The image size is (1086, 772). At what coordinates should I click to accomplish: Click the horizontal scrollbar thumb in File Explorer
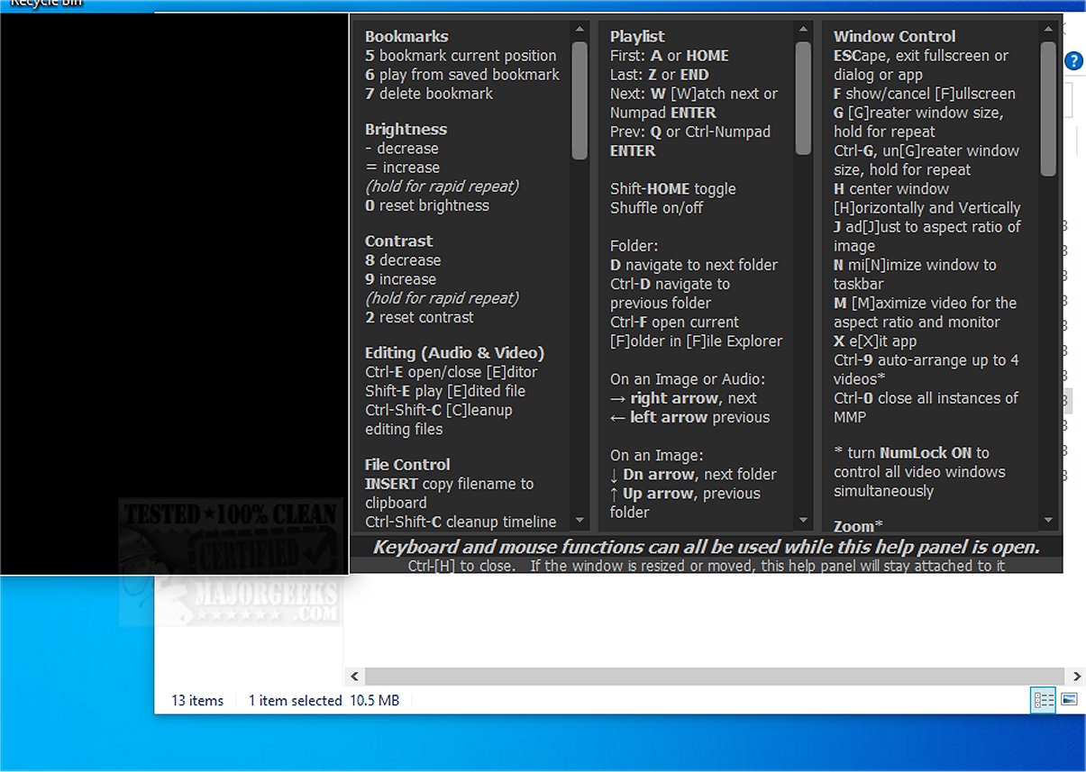click(713, 677)
